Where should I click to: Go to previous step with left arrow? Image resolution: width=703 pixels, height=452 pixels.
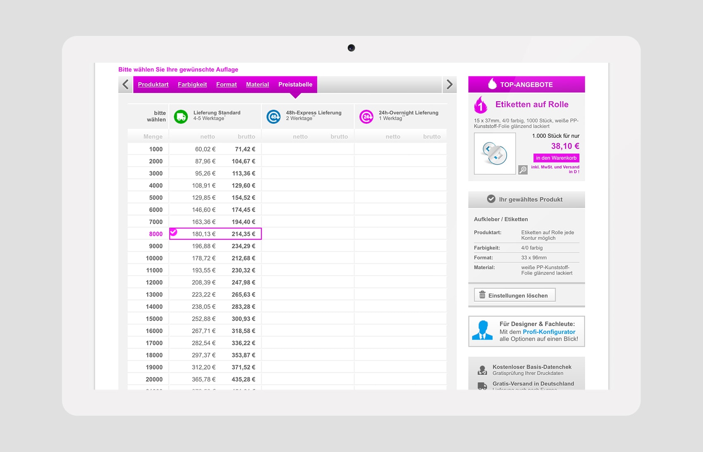coord(126,85)
